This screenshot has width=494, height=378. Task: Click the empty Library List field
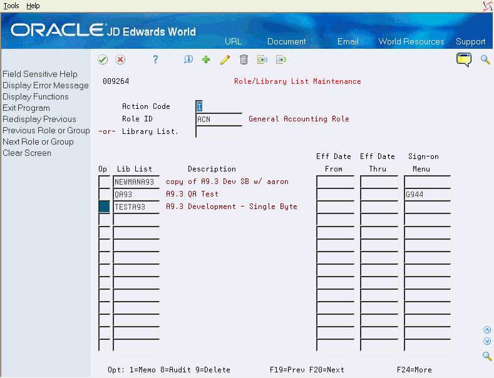point(219,131)
